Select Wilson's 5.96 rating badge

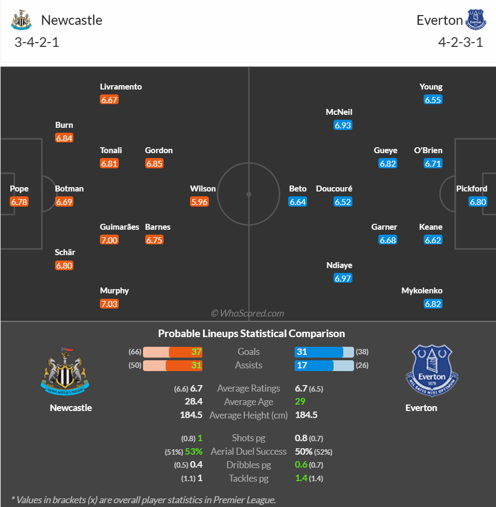(199, 202)
